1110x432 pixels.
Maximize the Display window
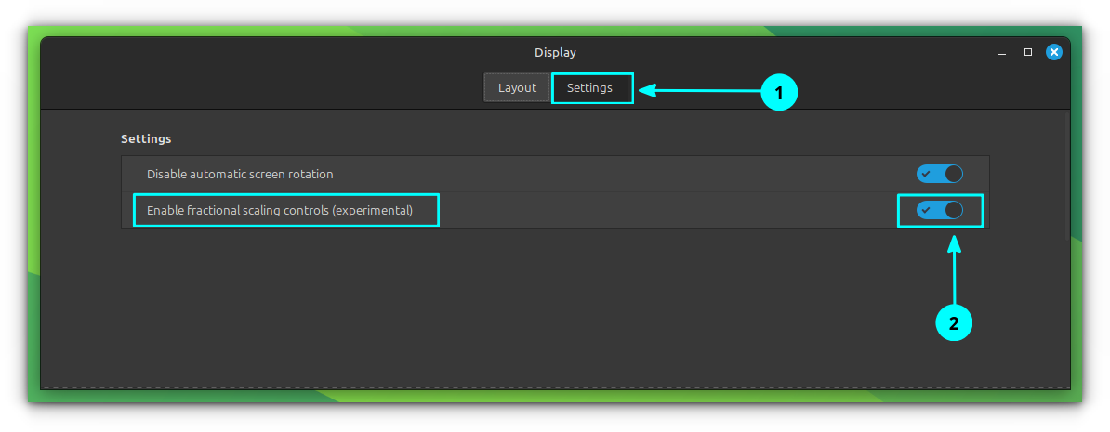click(x=1028, y=53)
